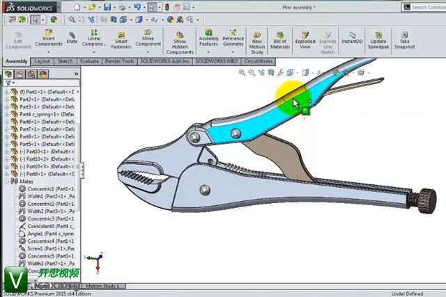Viewport: 446px width, 297px height.
Task: Open Move Component dropdown arrow
Action: (148, 52)
